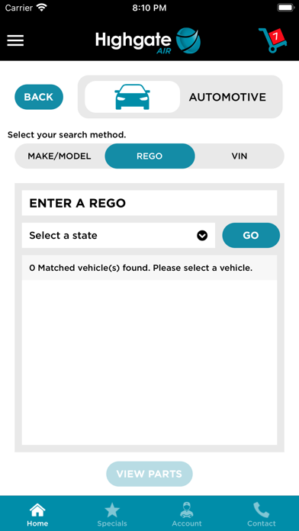The height and width of the screenshot is (531, 299).
Task: Open the hamburger menu
Action: (15, 40)
